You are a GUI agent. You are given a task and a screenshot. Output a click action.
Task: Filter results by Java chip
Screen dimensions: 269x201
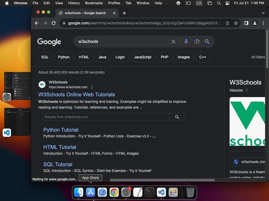102,57
